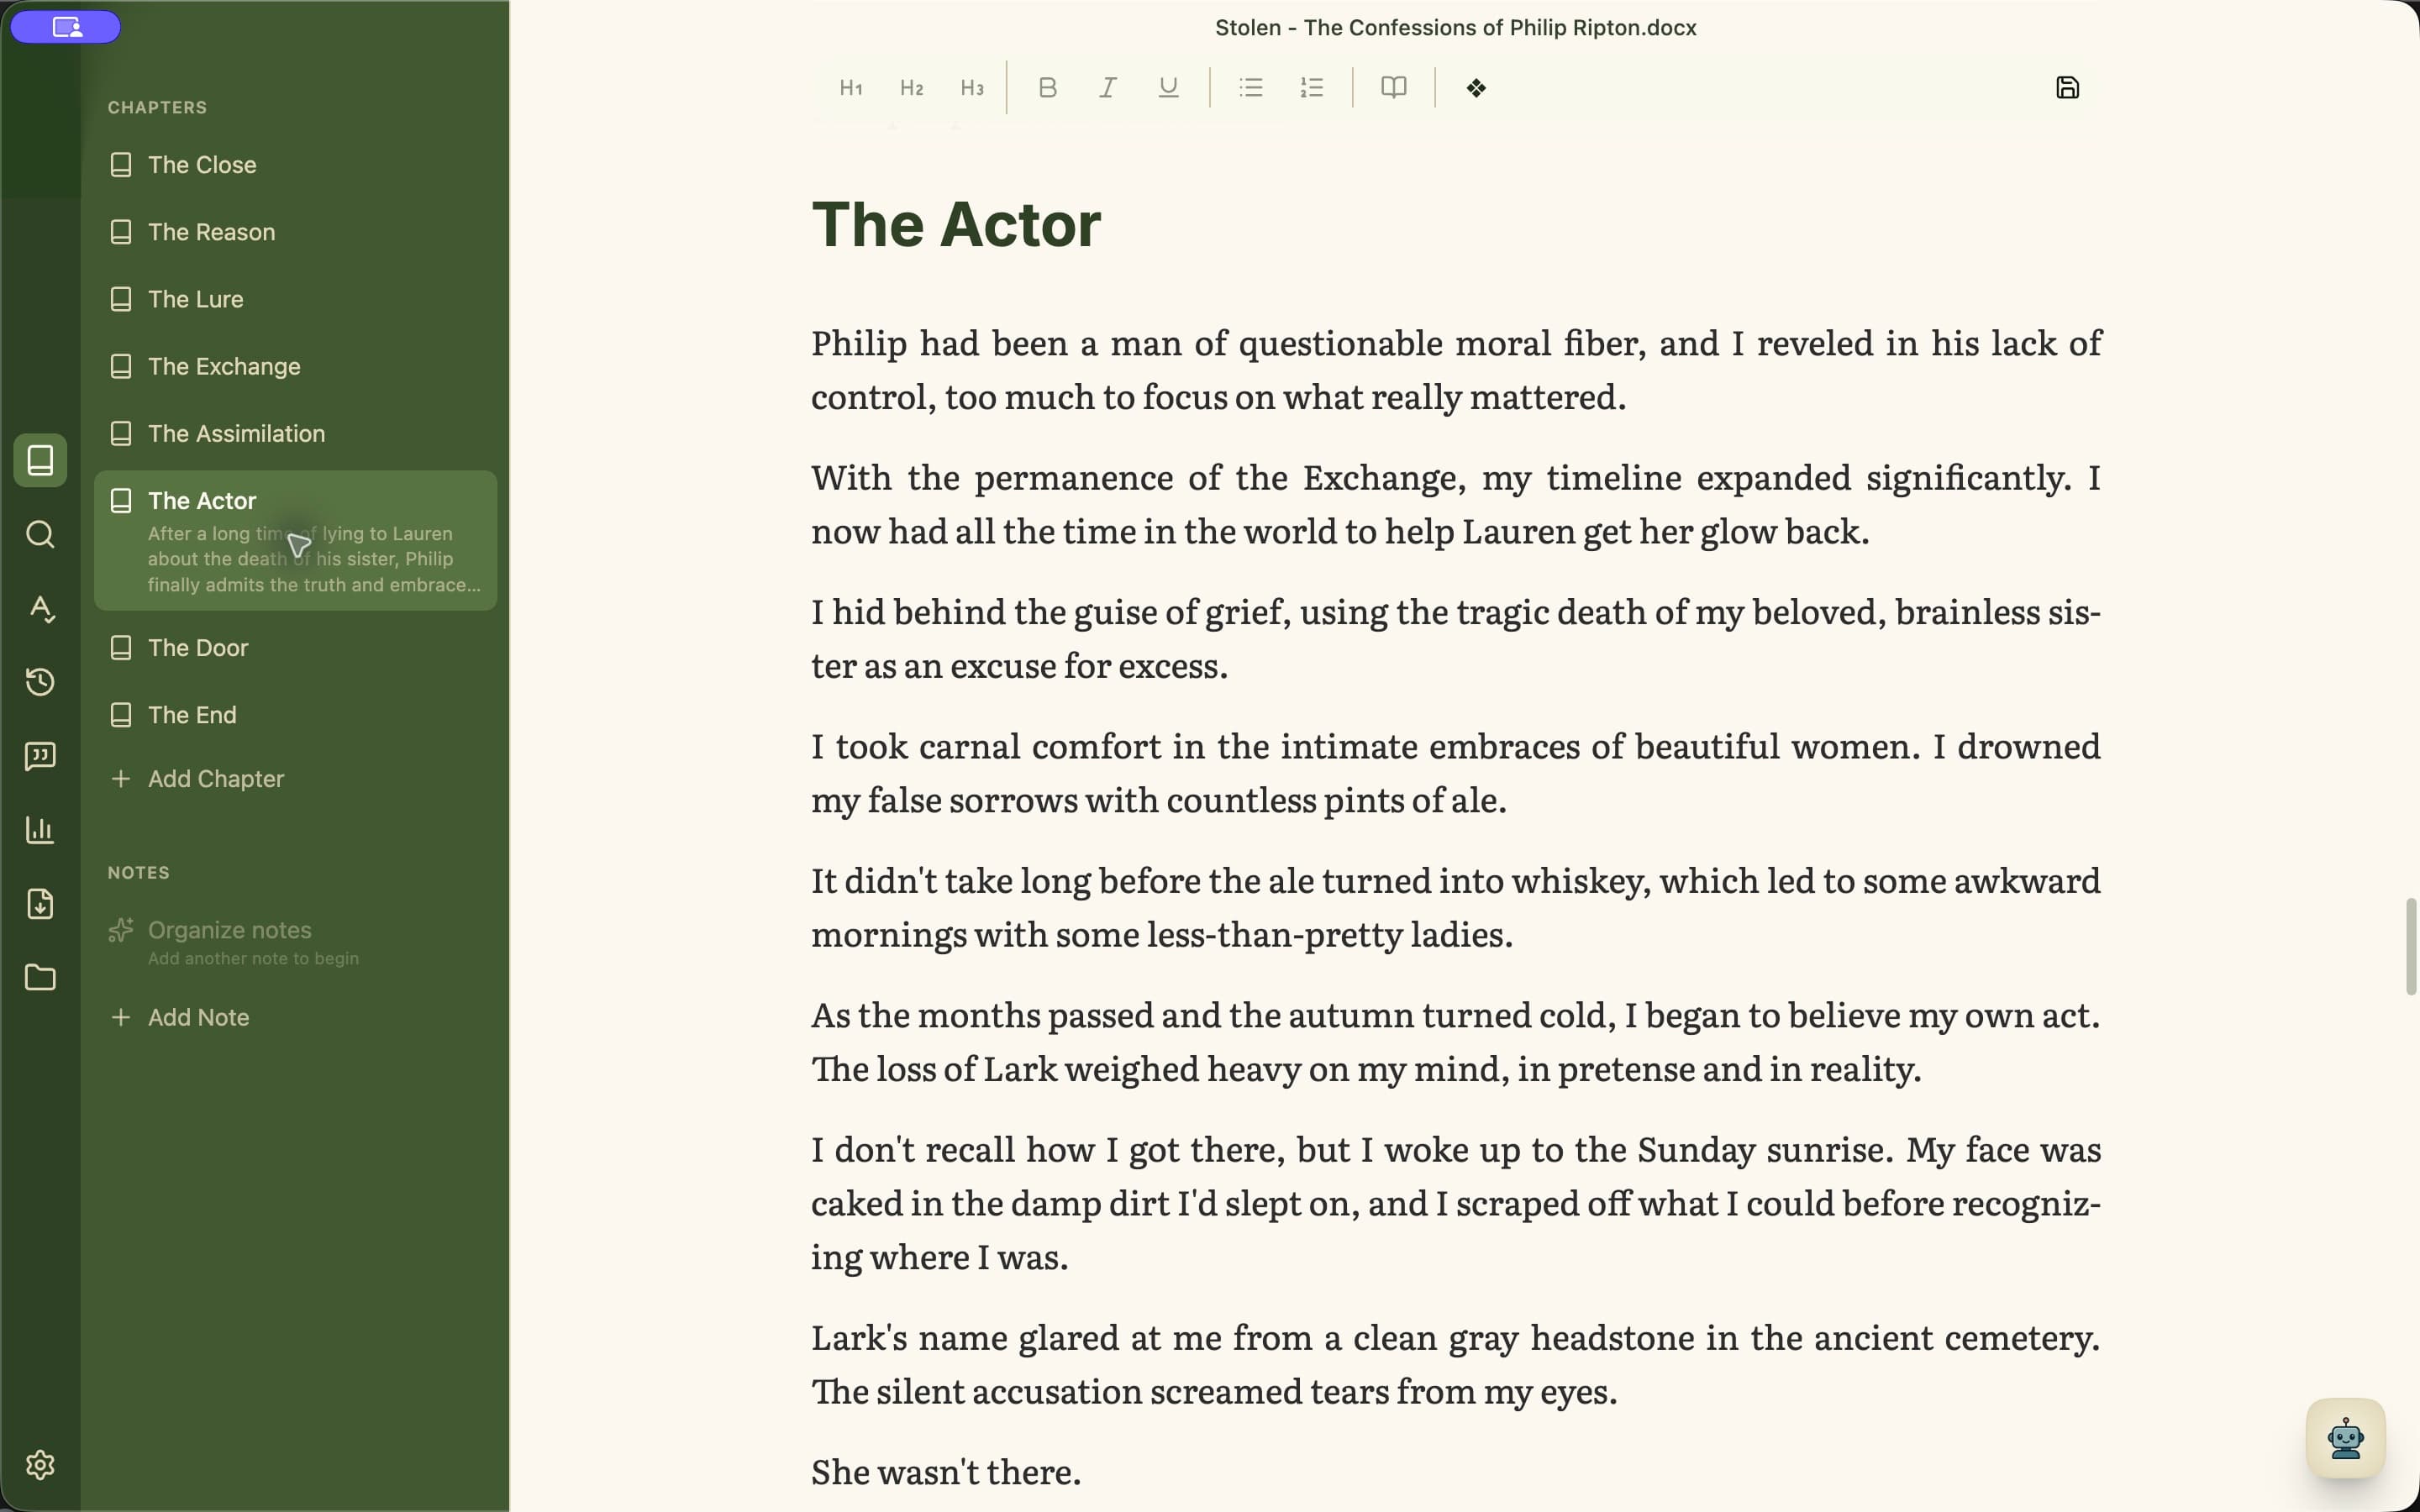Toggle underline formatting
The width and height of the screenshot is (2420, 1512).
click(x=1168, y=88)
